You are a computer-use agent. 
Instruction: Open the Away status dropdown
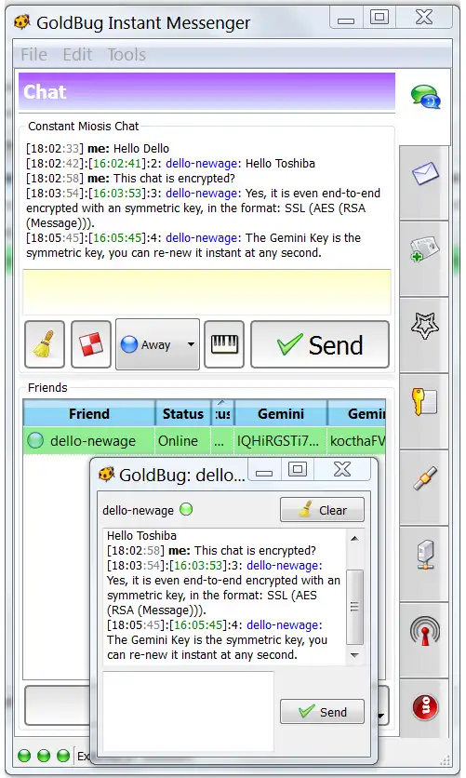click(157, 343)
